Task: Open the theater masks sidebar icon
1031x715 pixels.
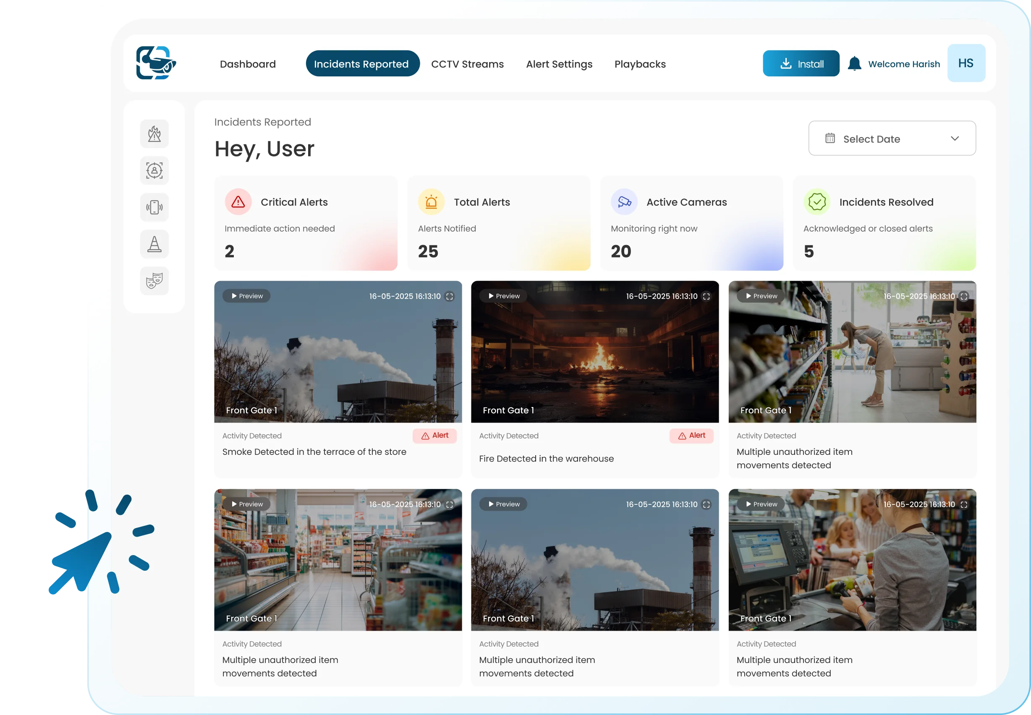Action: [x=154, y=281]
